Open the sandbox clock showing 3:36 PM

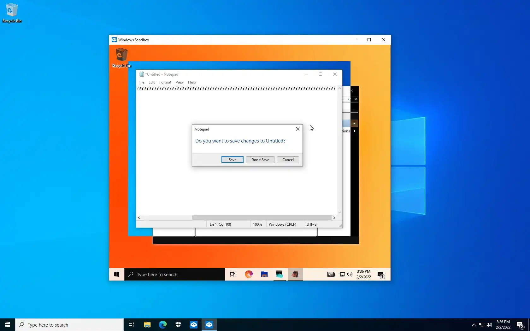coord(363,274)
